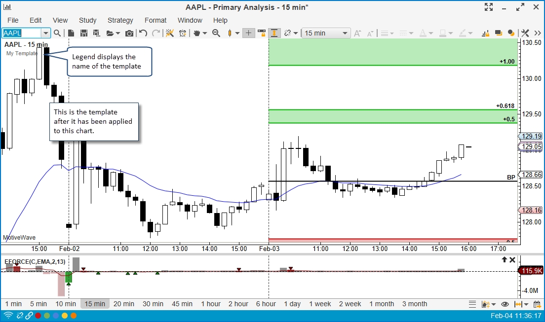Create a new chart with the page icon
The image size is (545, 322).
click(71, 33)
